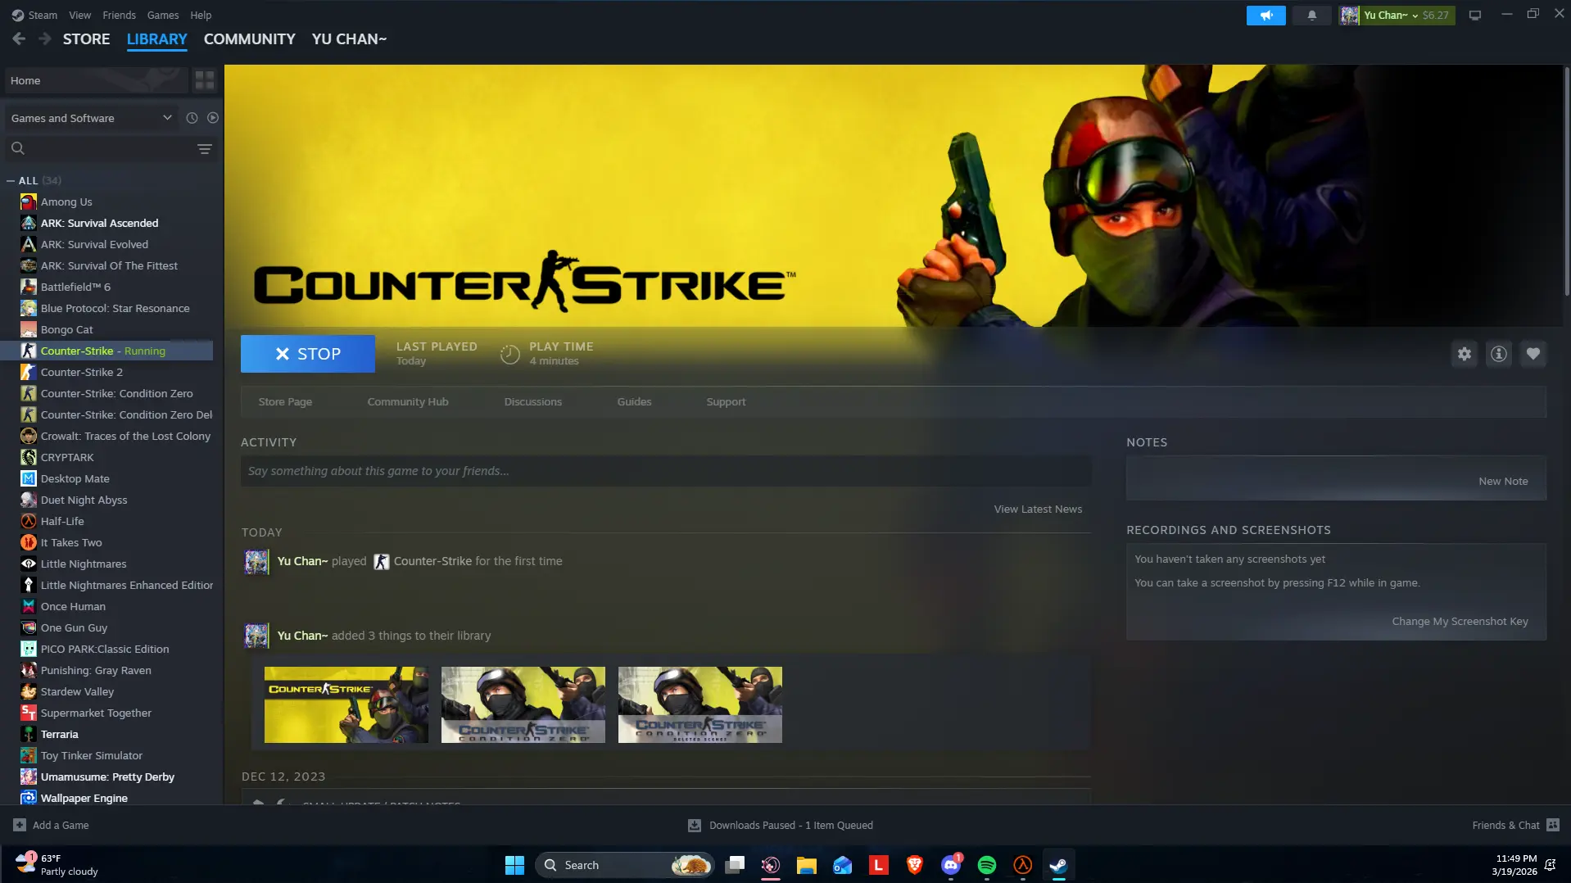The width and height of the screenshot is (1571, 883).
Task: Click the back navigation arrow
Action: (x=19, y=38)
